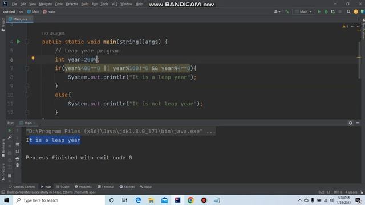Viewport: 365px width, 205px height.
Task: Show hidden system tray icons chevron
Action: click(299, 200)
